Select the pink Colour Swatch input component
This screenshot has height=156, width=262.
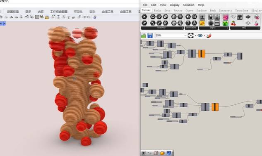tap(226, 17)
